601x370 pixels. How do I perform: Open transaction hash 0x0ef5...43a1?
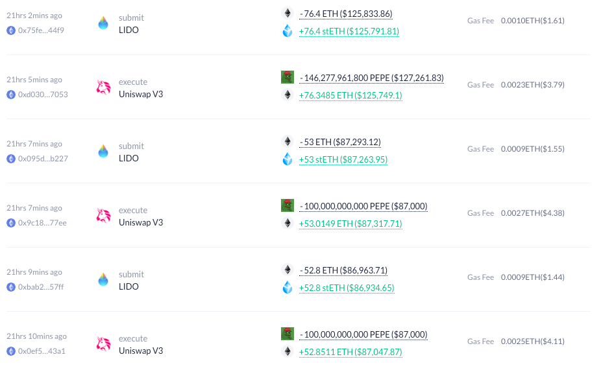coord(42,351)
